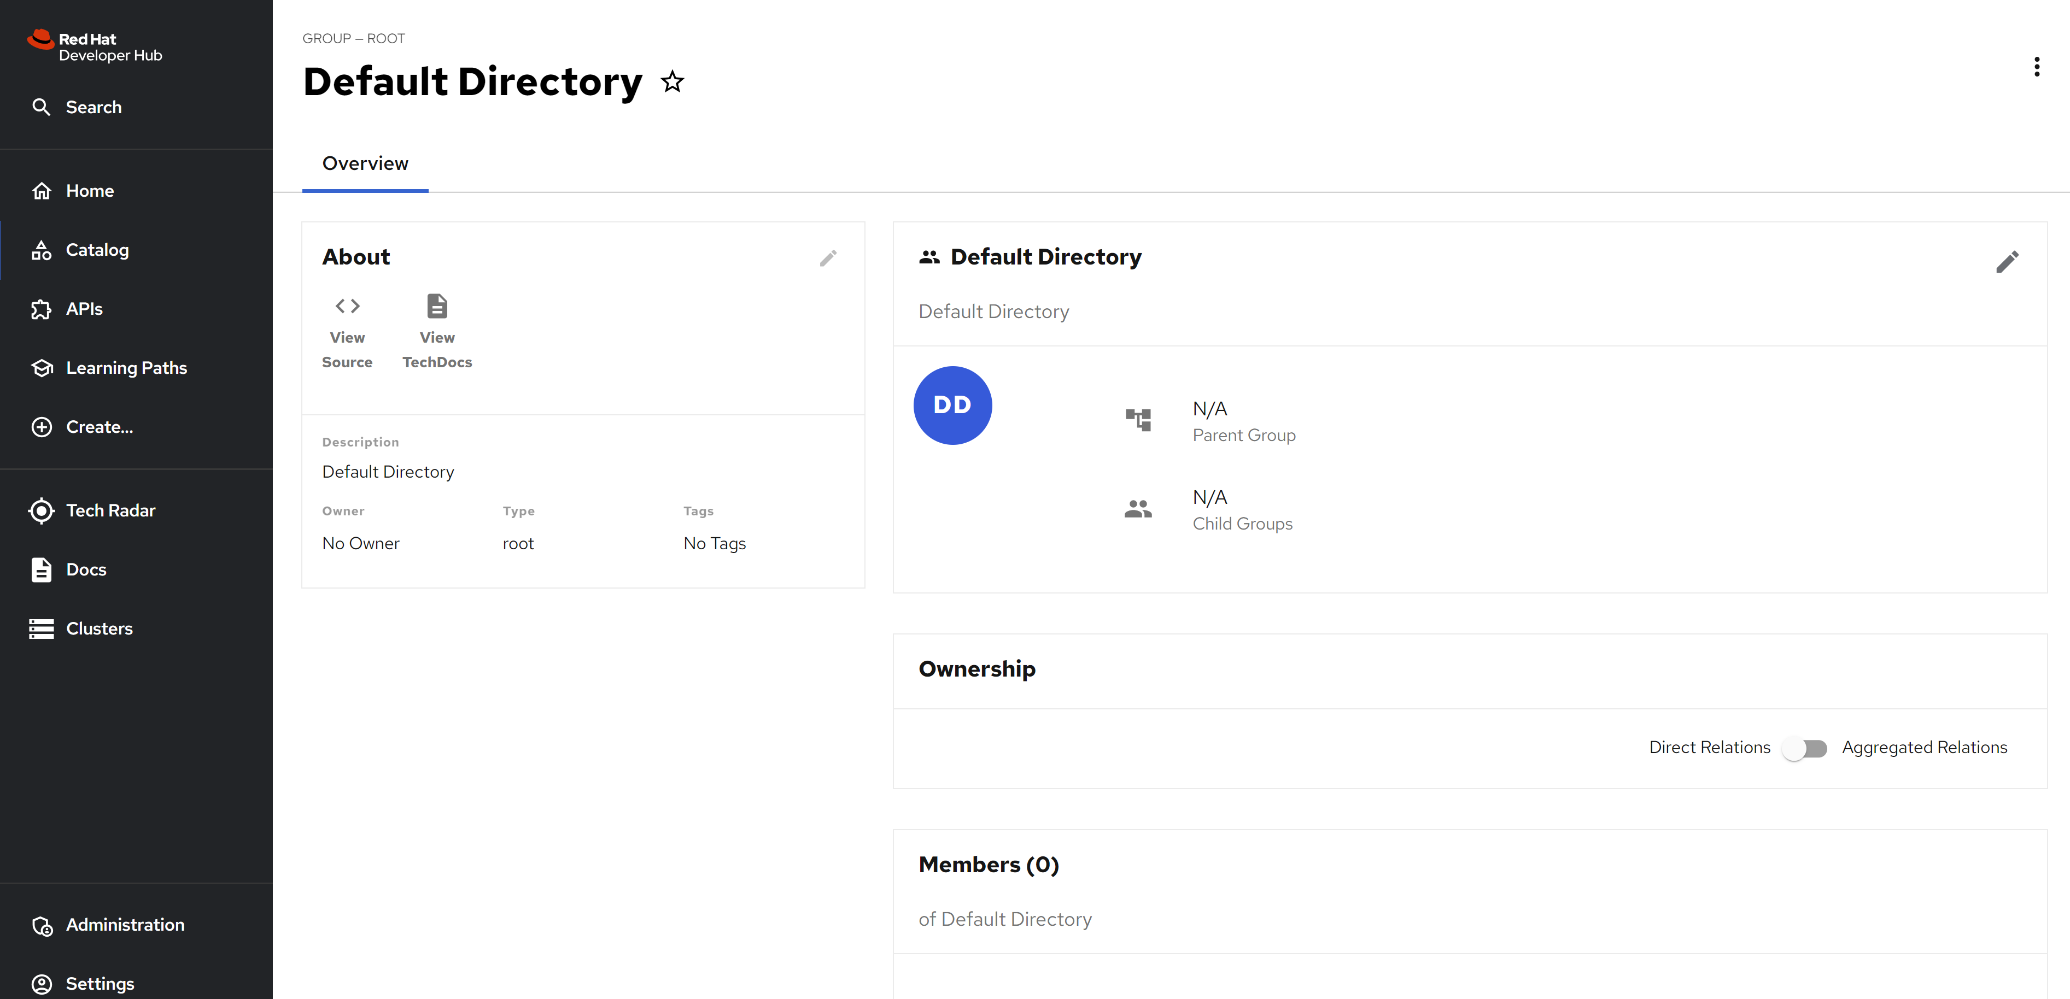Go to Clusters page
This screenshot has height=999, width=2070.
pyautogui.click(x=99, y=629)
